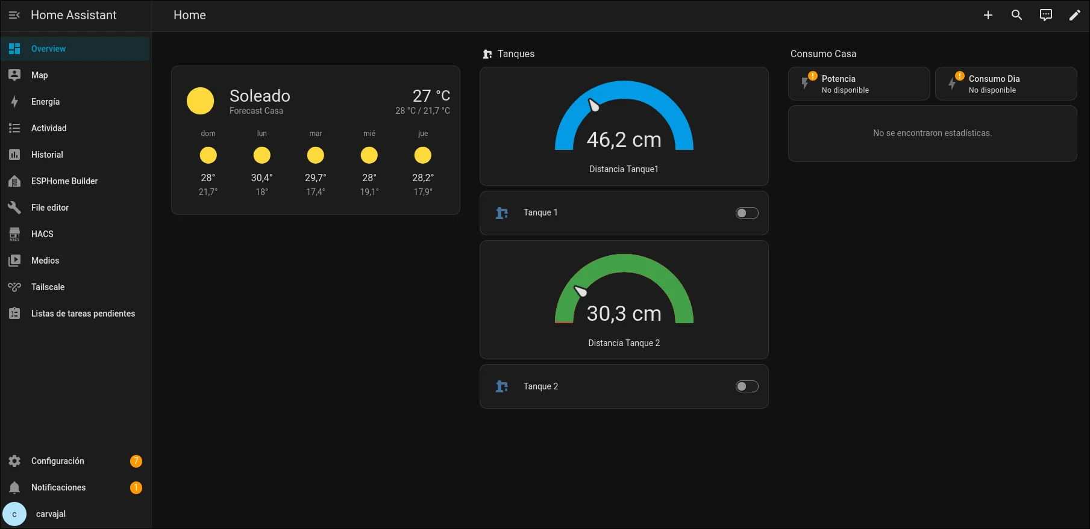Viewport: 1090px width, 529px height.
Task: Toggle the Tanque 1 switch
Action: point(747,213)
